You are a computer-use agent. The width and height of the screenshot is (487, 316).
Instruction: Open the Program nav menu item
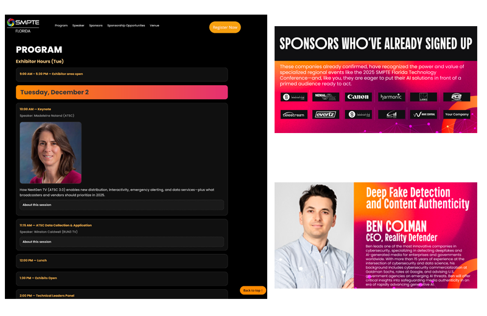click(x=61, y=26)
